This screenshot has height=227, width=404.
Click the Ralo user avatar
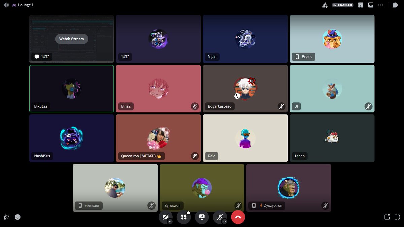pos(245,138)
